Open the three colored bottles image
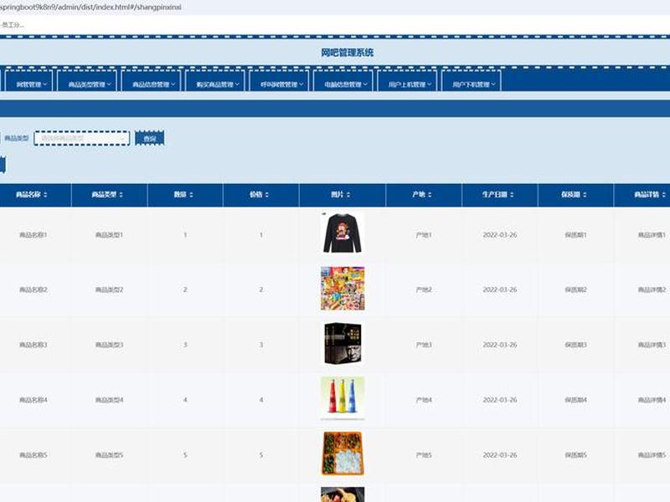 [x=343, y=398]
